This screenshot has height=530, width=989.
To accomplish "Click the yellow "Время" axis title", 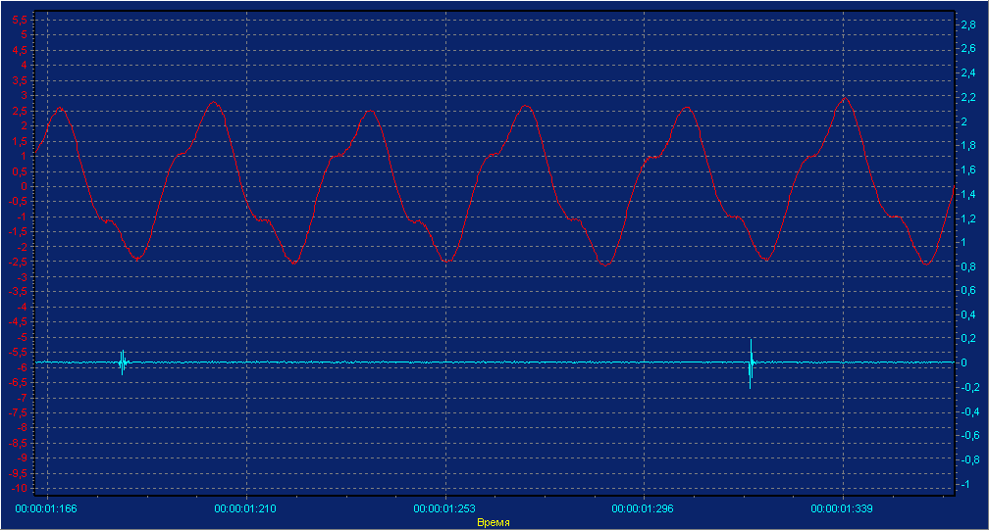I will click(x=494, y=522).
